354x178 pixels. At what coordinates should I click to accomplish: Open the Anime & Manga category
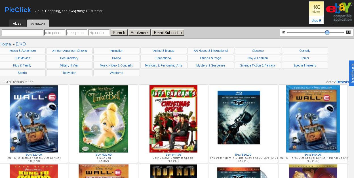pos(164,51)
